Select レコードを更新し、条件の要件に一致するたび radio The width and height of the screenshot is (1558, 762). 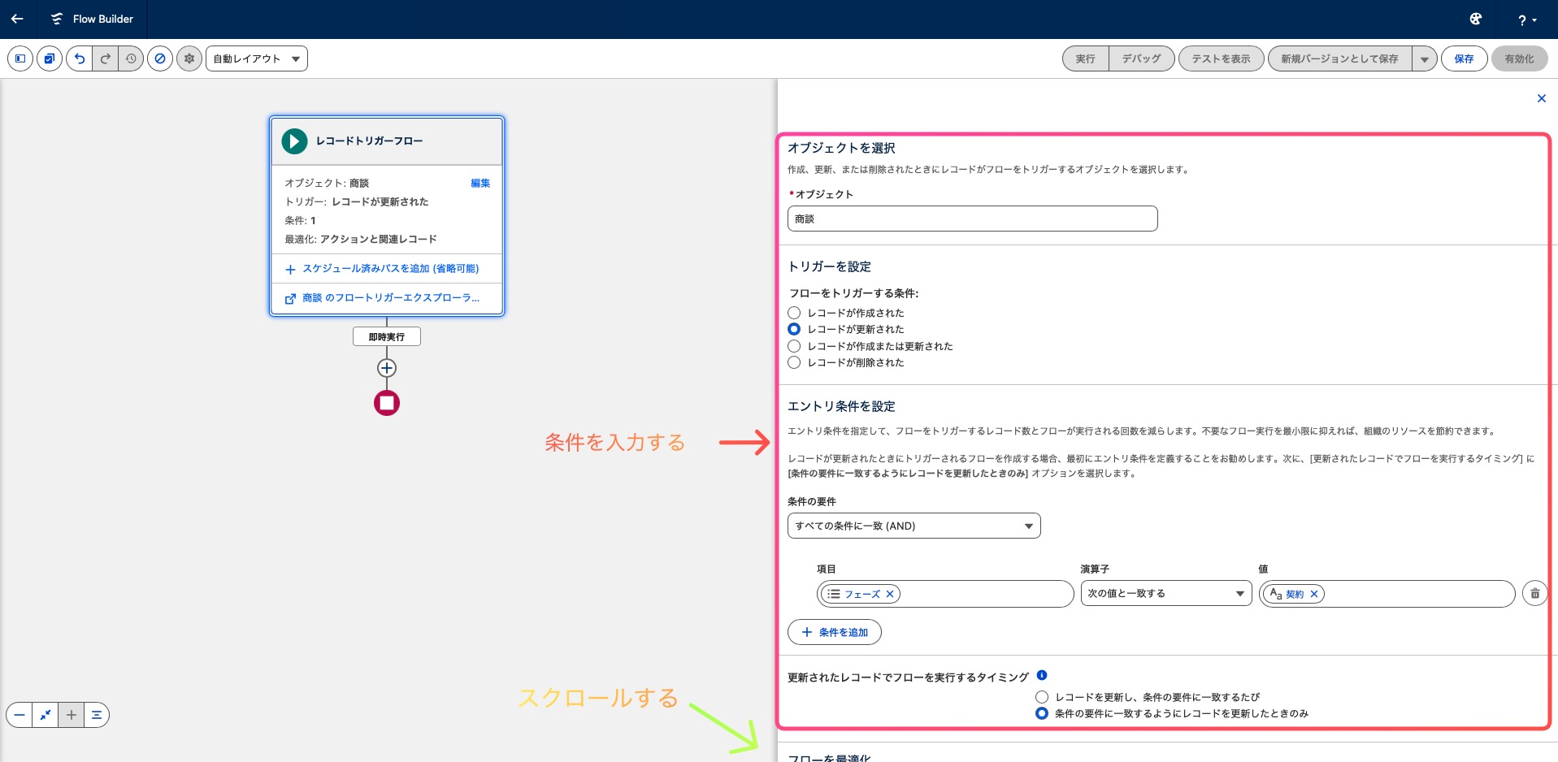coord(1042,697)
